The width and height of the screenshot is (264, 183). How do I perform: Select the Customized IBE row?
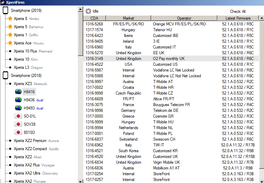coord(171,36)
